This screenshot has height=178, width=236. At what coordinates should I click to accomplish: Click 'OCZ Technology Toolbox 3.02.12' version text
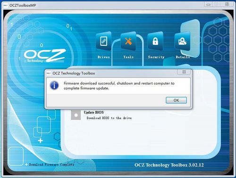click(169, 165)
